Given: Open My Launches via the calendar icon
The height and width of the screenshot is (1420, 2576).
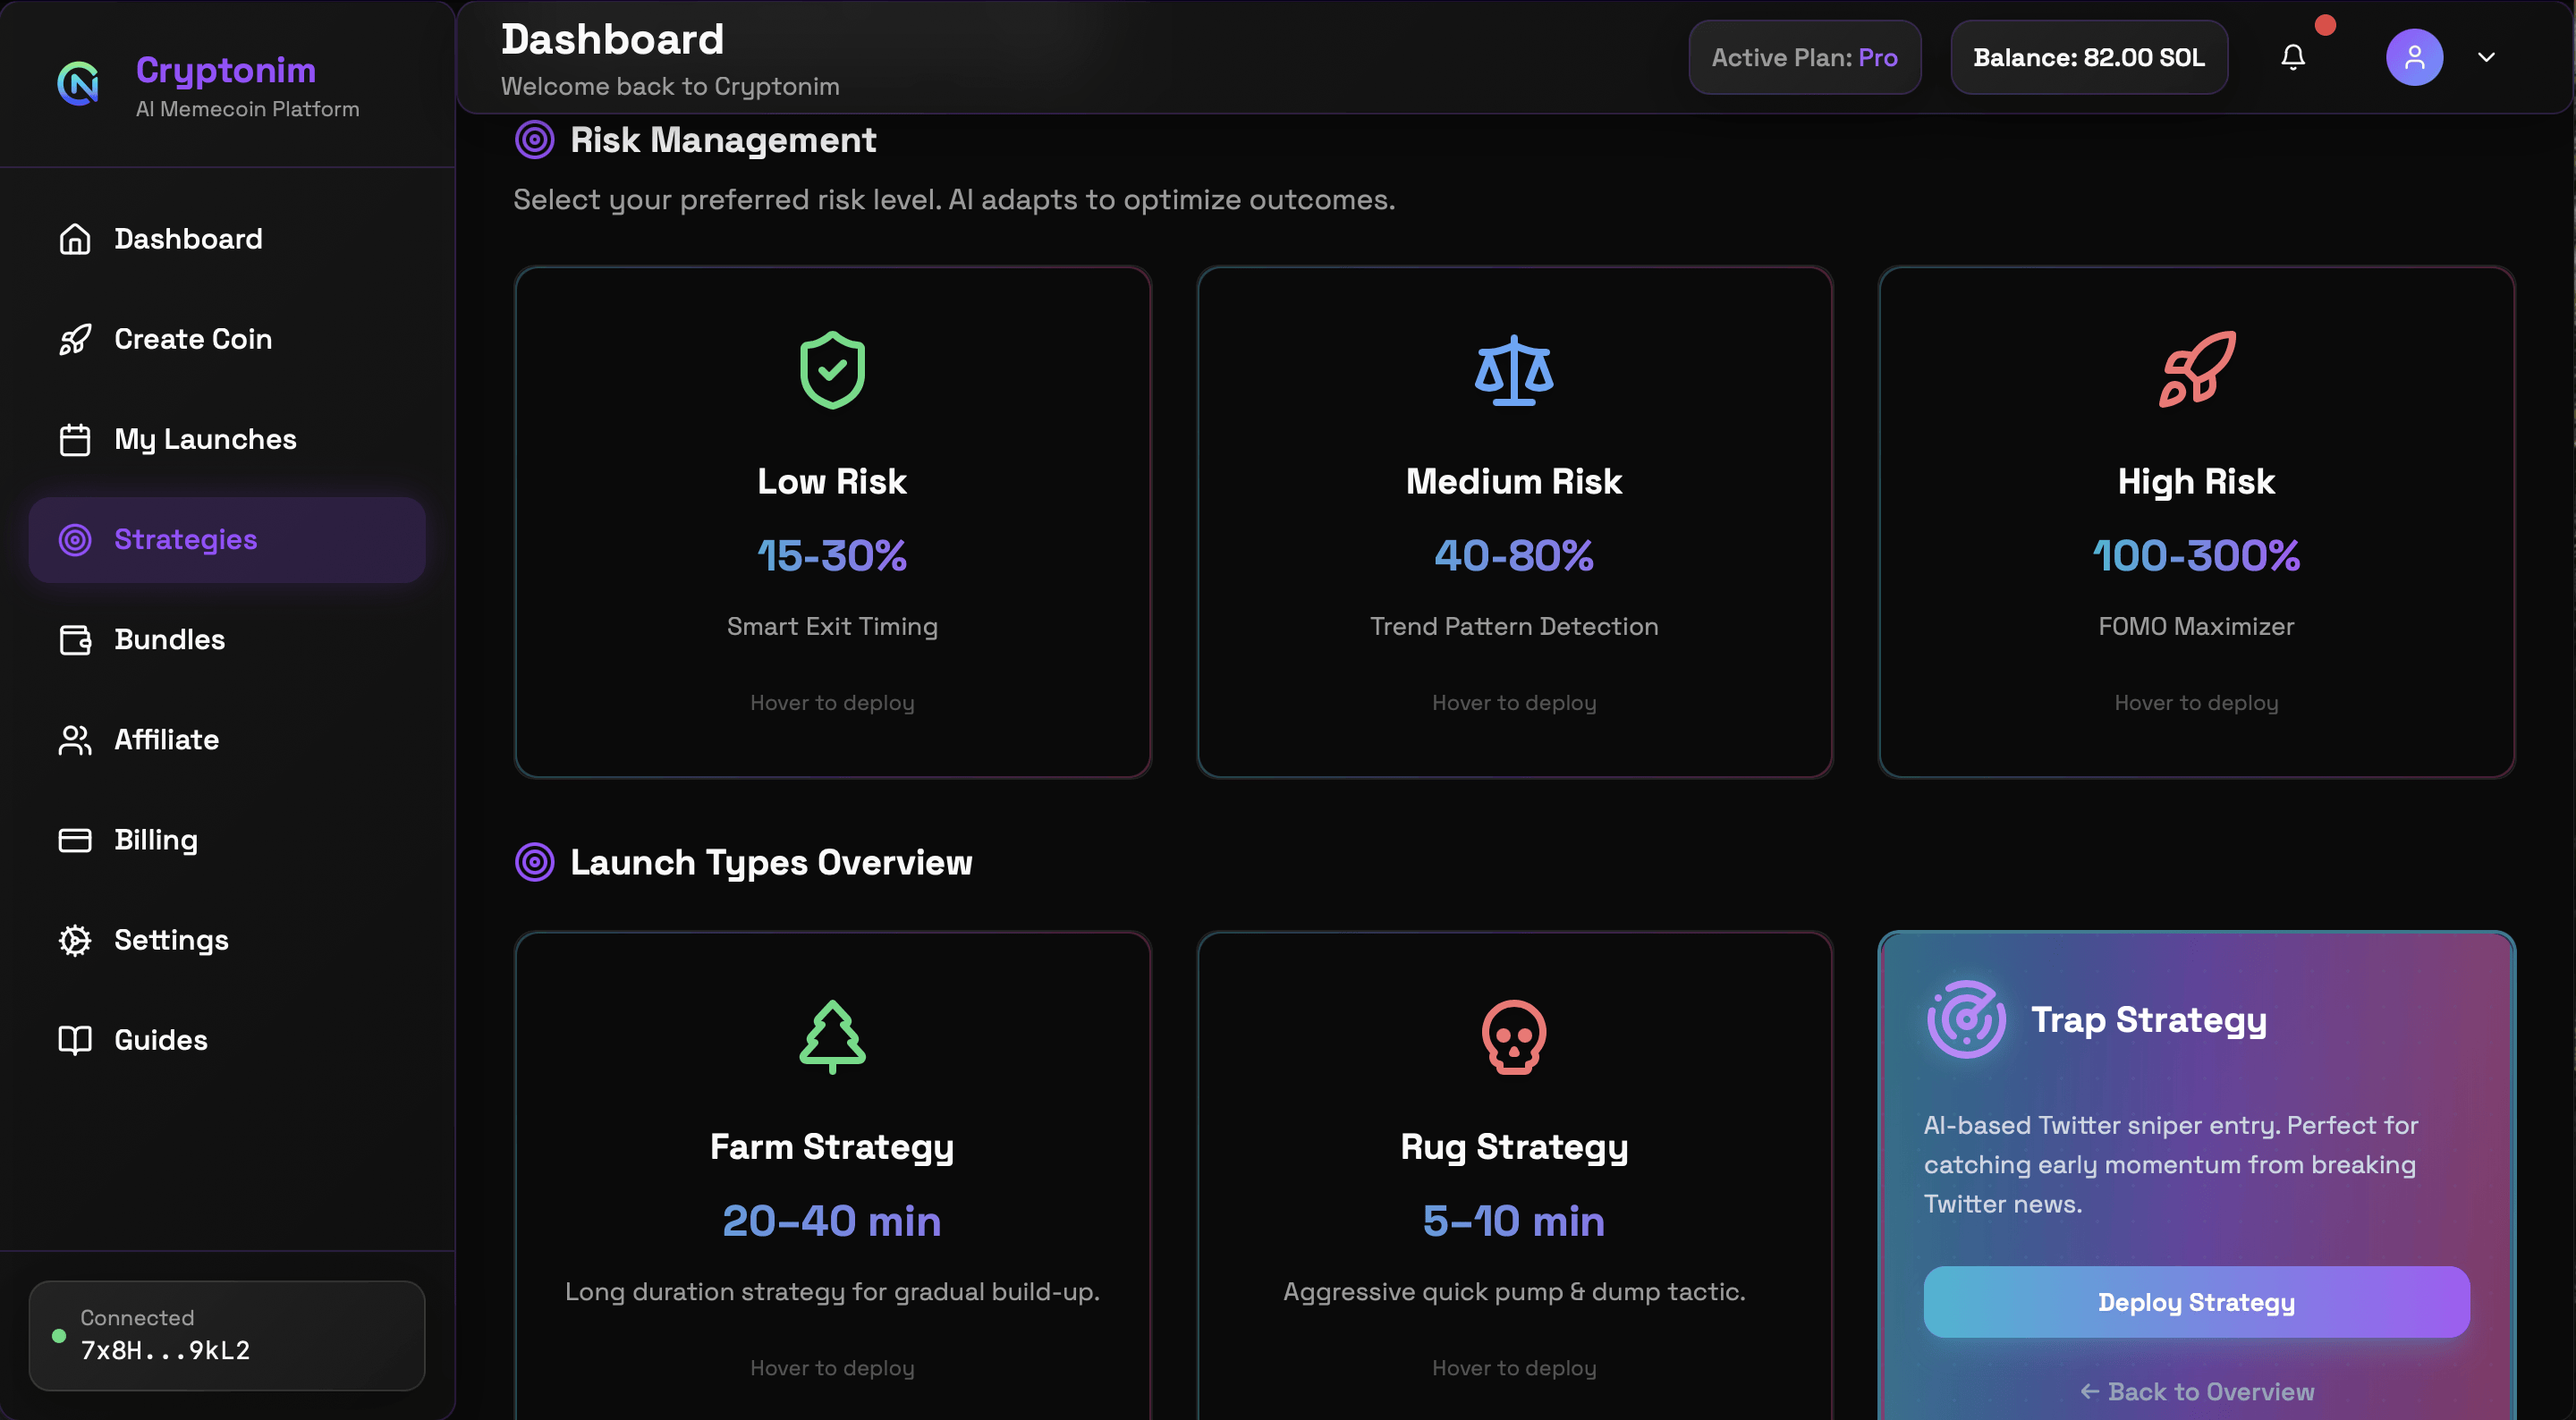Looking at the screenshot, I should tap(75, 439).
